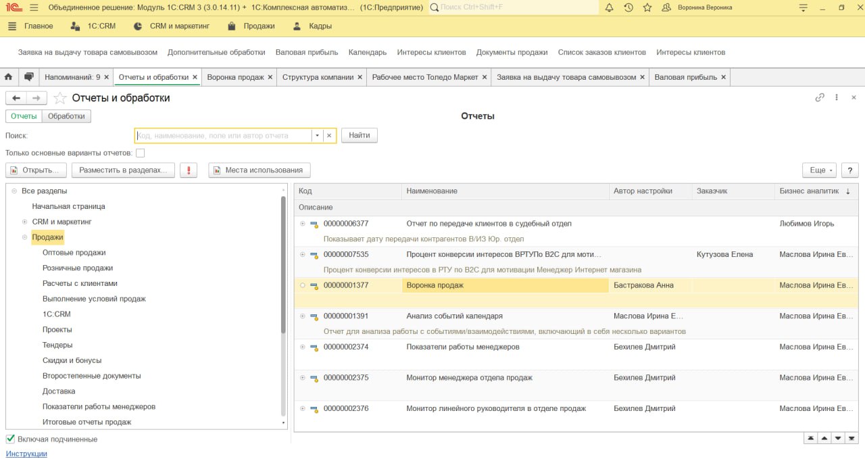Copy link to form via chain icon
Image resolution: width=865 pixels, height=459 pixels.
[820, 97]
